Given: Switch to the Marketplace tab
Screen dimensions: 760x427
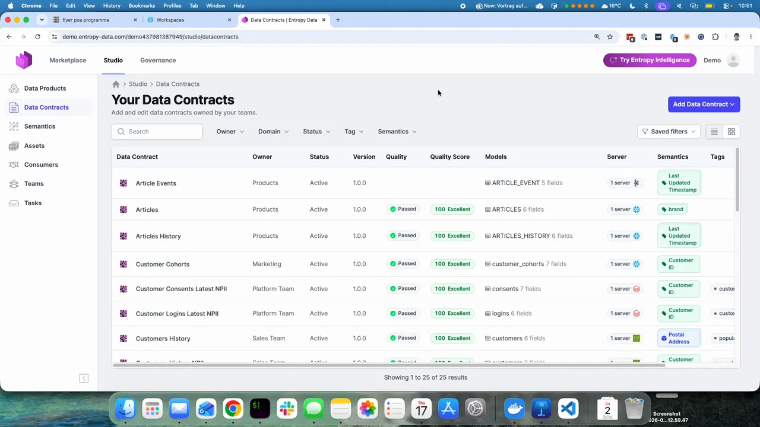Looking at the screenshot, I should (x=68, y=60).
